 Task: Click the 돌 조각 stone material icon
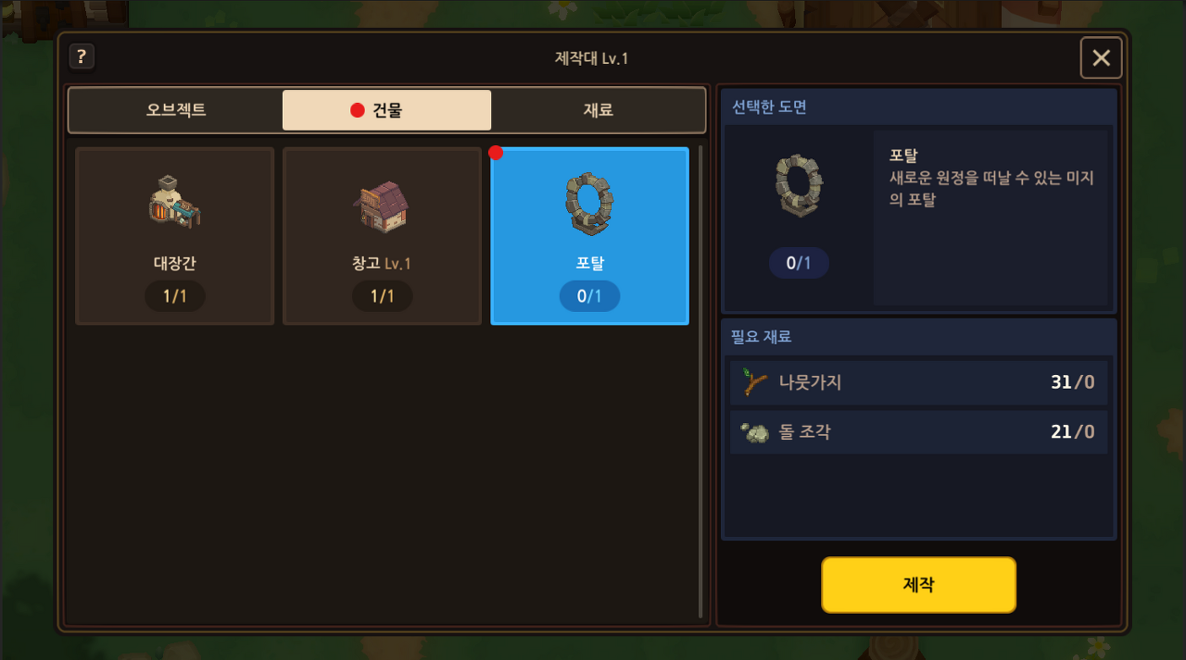(755, 432)
